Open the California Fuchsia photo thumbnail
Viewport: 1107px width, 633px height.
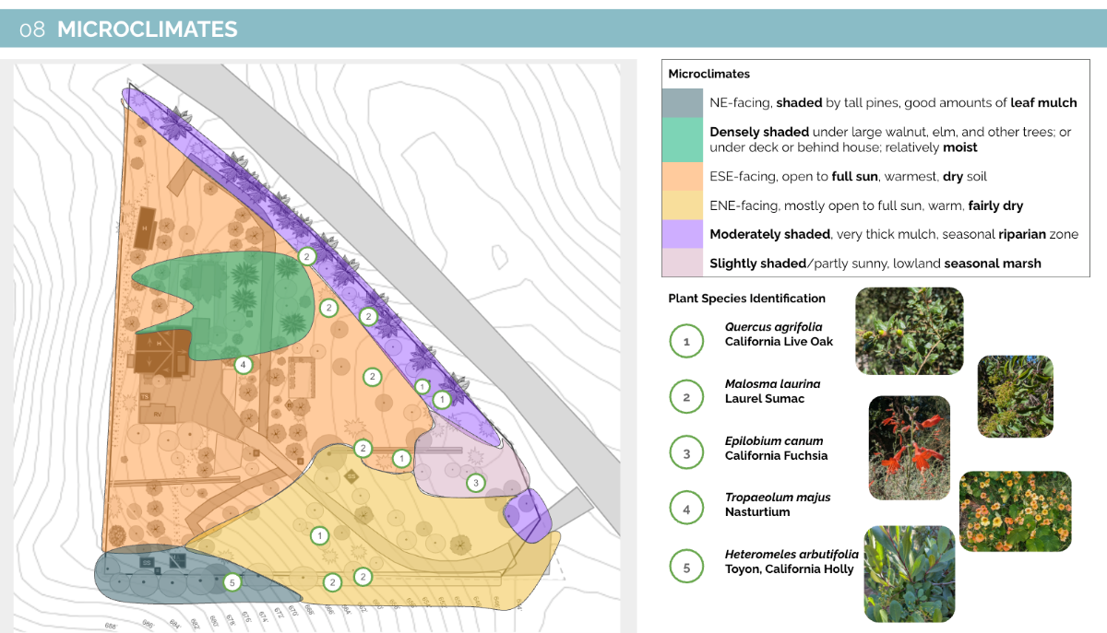pos(909,448)
